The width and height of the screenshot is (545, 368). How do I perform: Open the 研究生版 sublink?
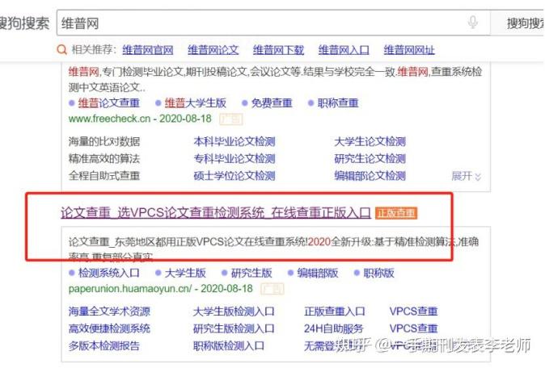251,273
